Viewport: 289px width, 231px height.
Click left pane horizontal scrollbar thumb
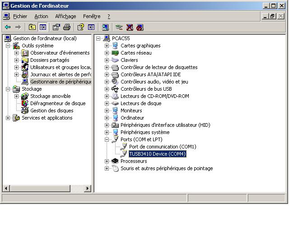click(40, 188)
